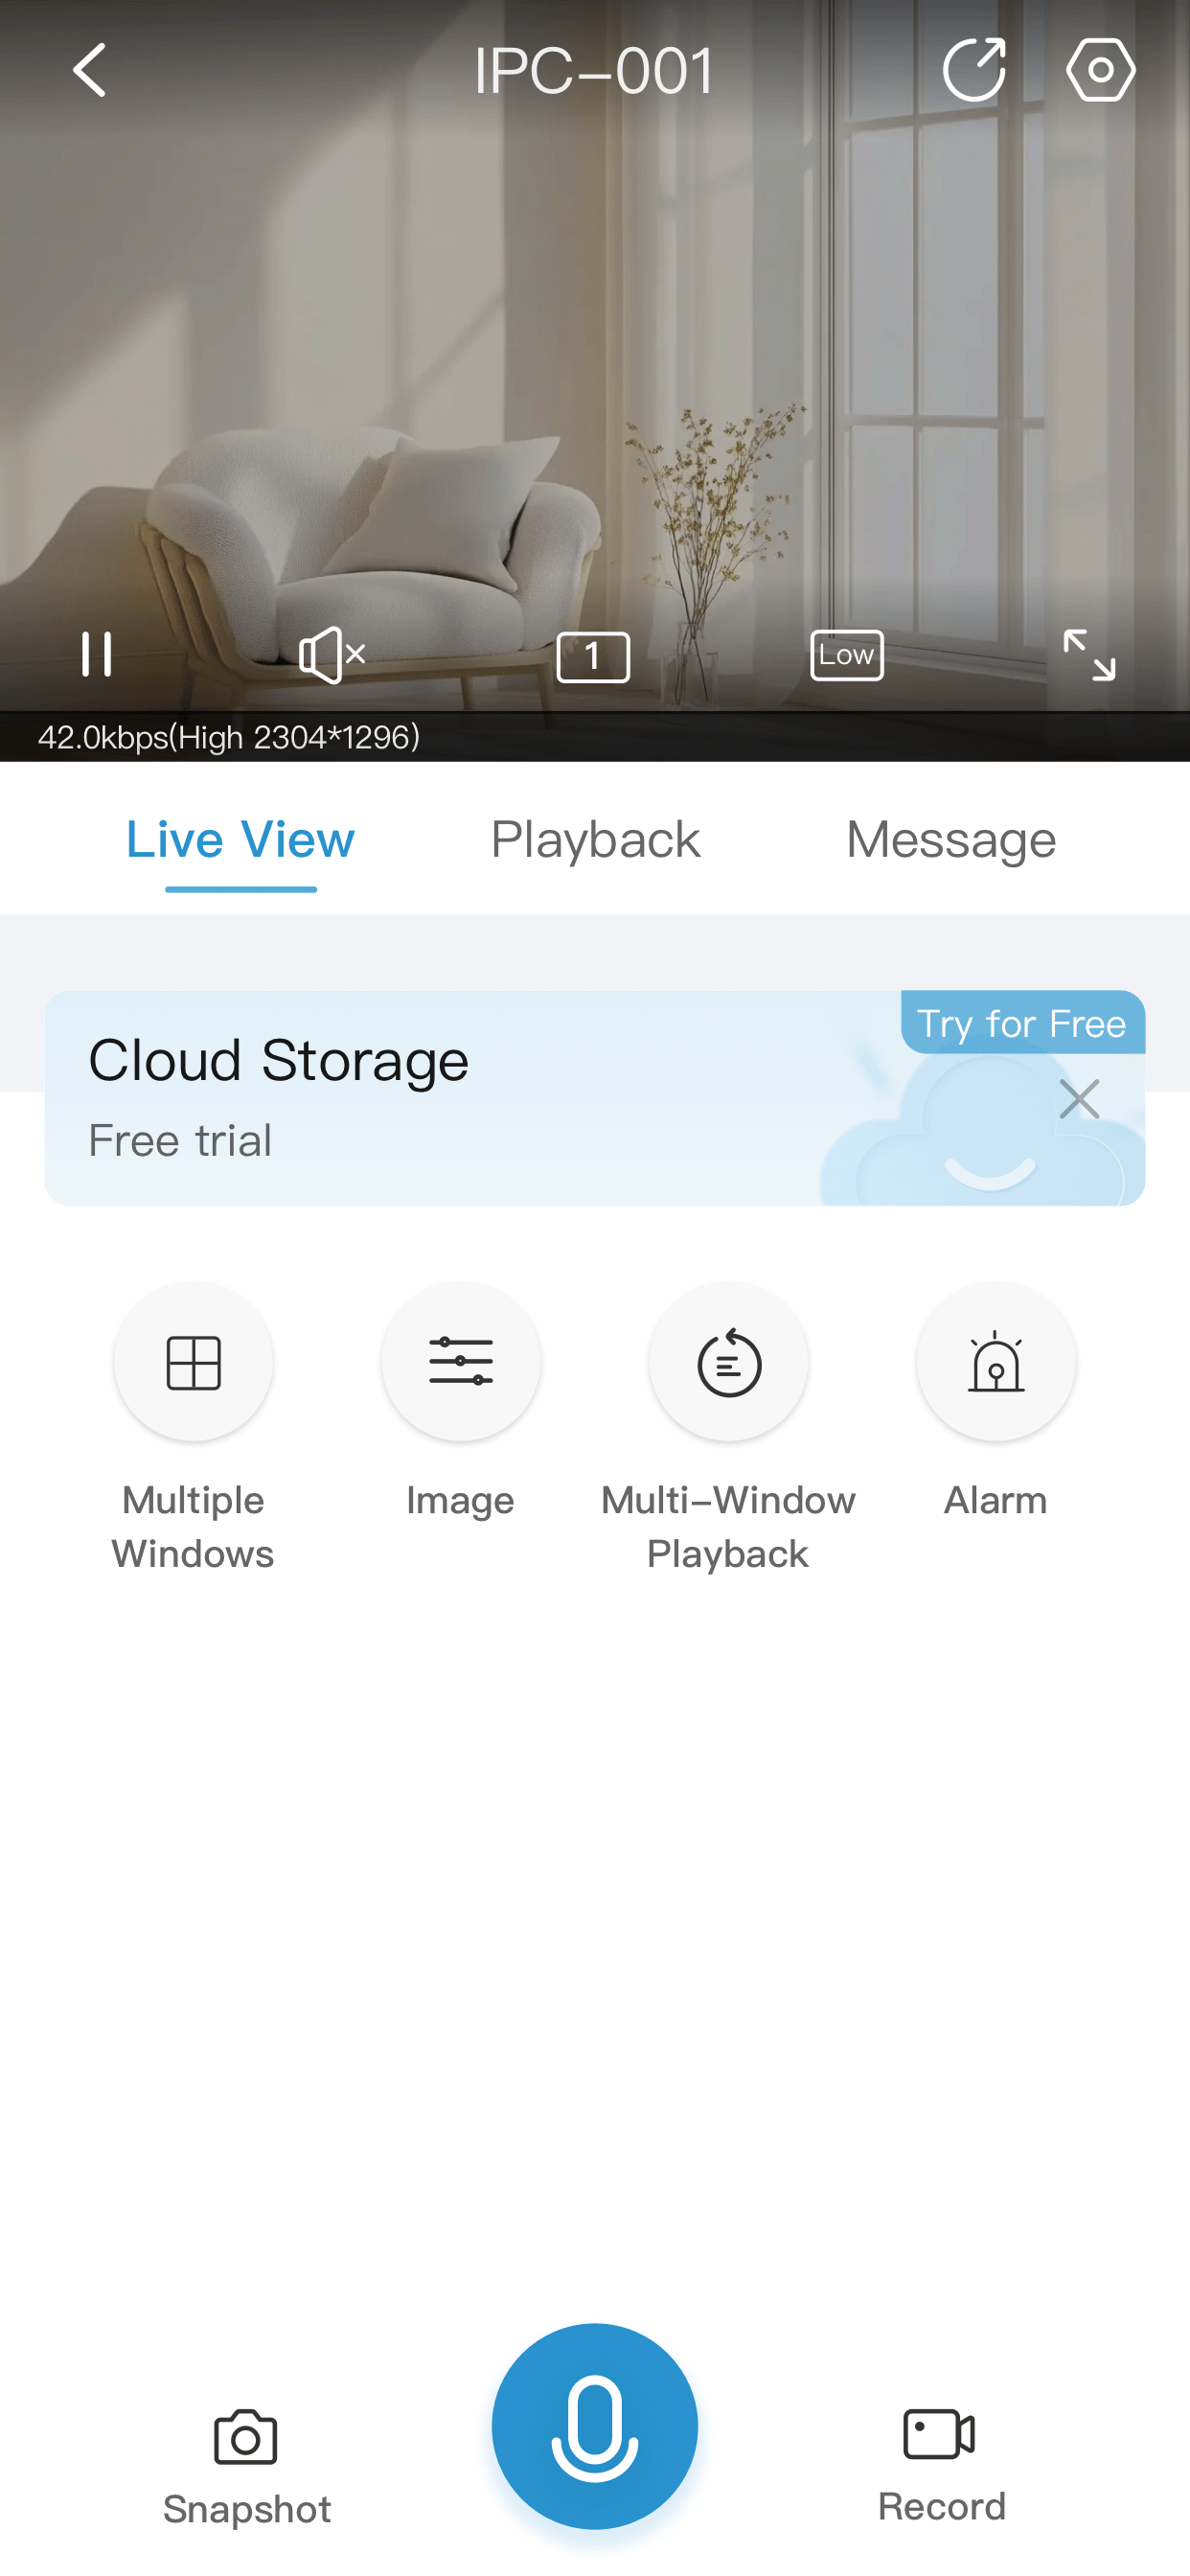Image resolution: width=1190 pixels, height=2576 pixels.
Task: Dismiss the Cloud Storage banner
Action: [x=1079, y=1099]
